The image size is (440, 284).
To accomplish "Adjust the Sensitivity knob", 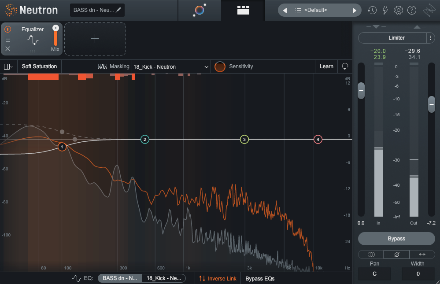I will coord(220,67).
